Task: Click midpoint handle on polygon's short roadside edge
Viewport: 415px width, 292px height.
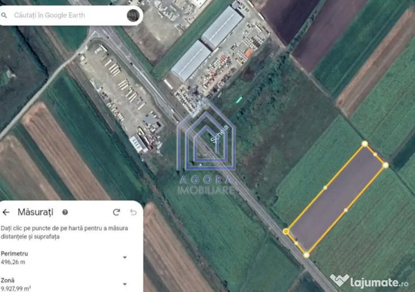Action: [296, 243]
